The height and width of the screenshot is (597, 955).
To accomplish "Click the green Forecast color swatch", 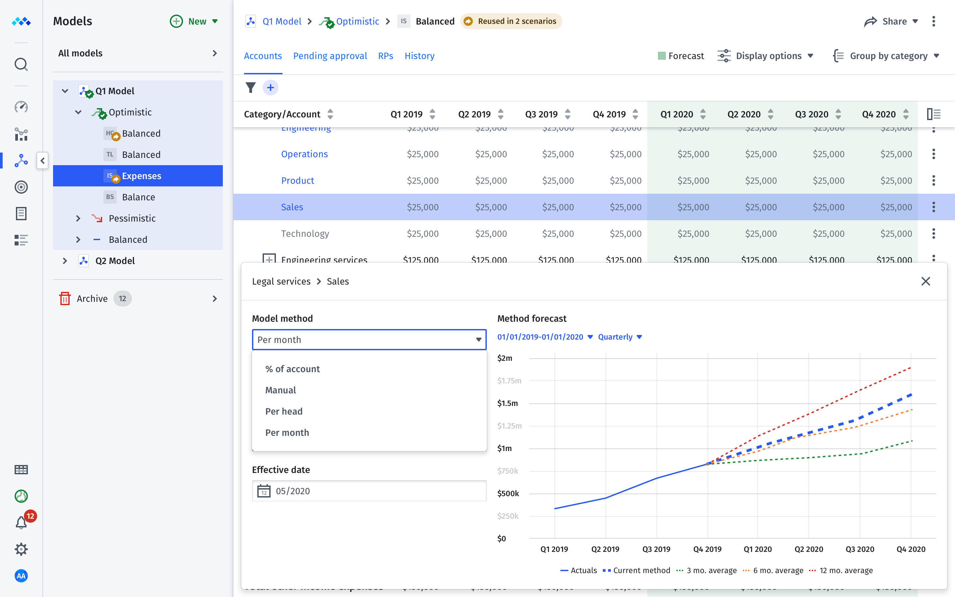I will 662,56.
